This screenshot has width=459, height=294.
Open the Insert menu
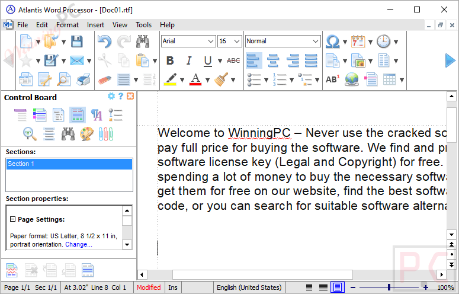[x=95, y=25]
